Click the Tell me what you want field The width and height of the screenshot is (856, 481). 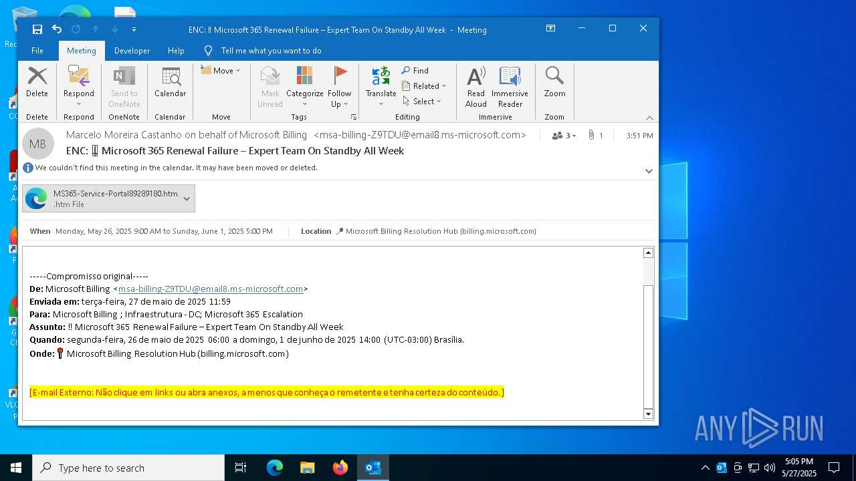271,50
